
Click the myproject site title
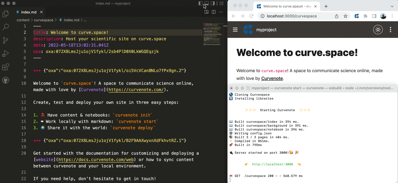266,30
